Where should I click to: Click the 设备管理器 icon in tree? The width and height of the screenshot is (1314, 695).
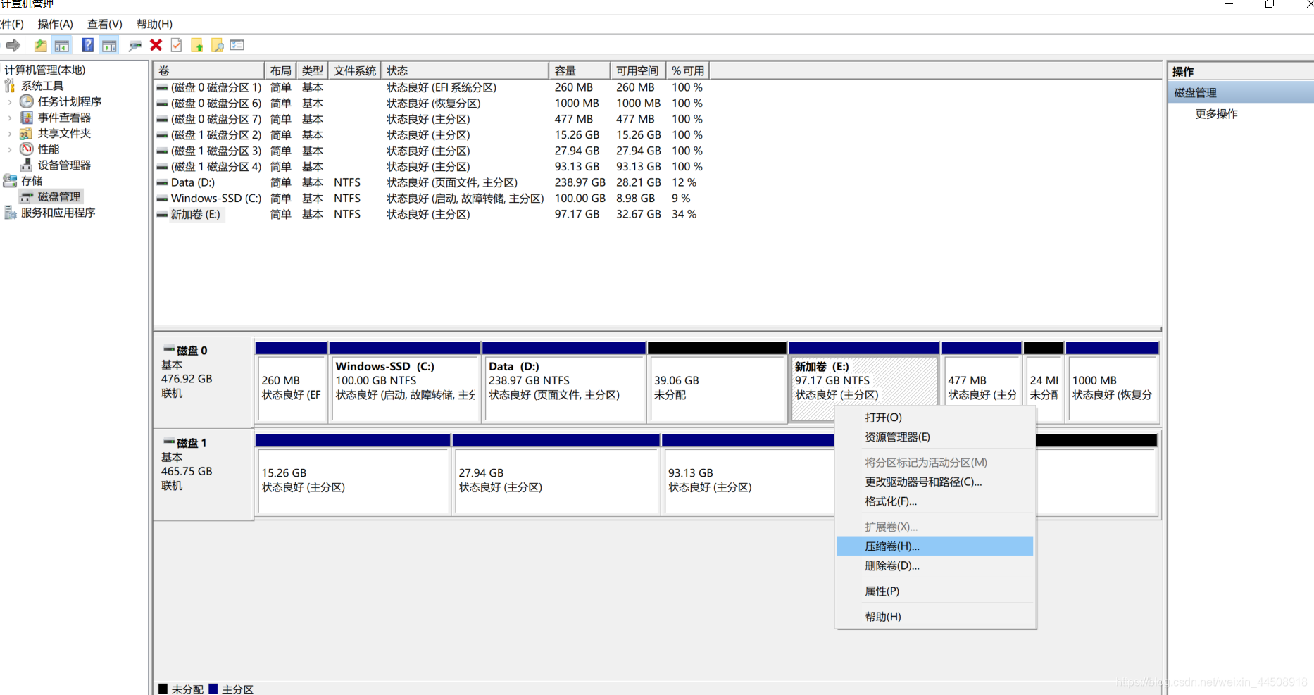coord(27,165)
